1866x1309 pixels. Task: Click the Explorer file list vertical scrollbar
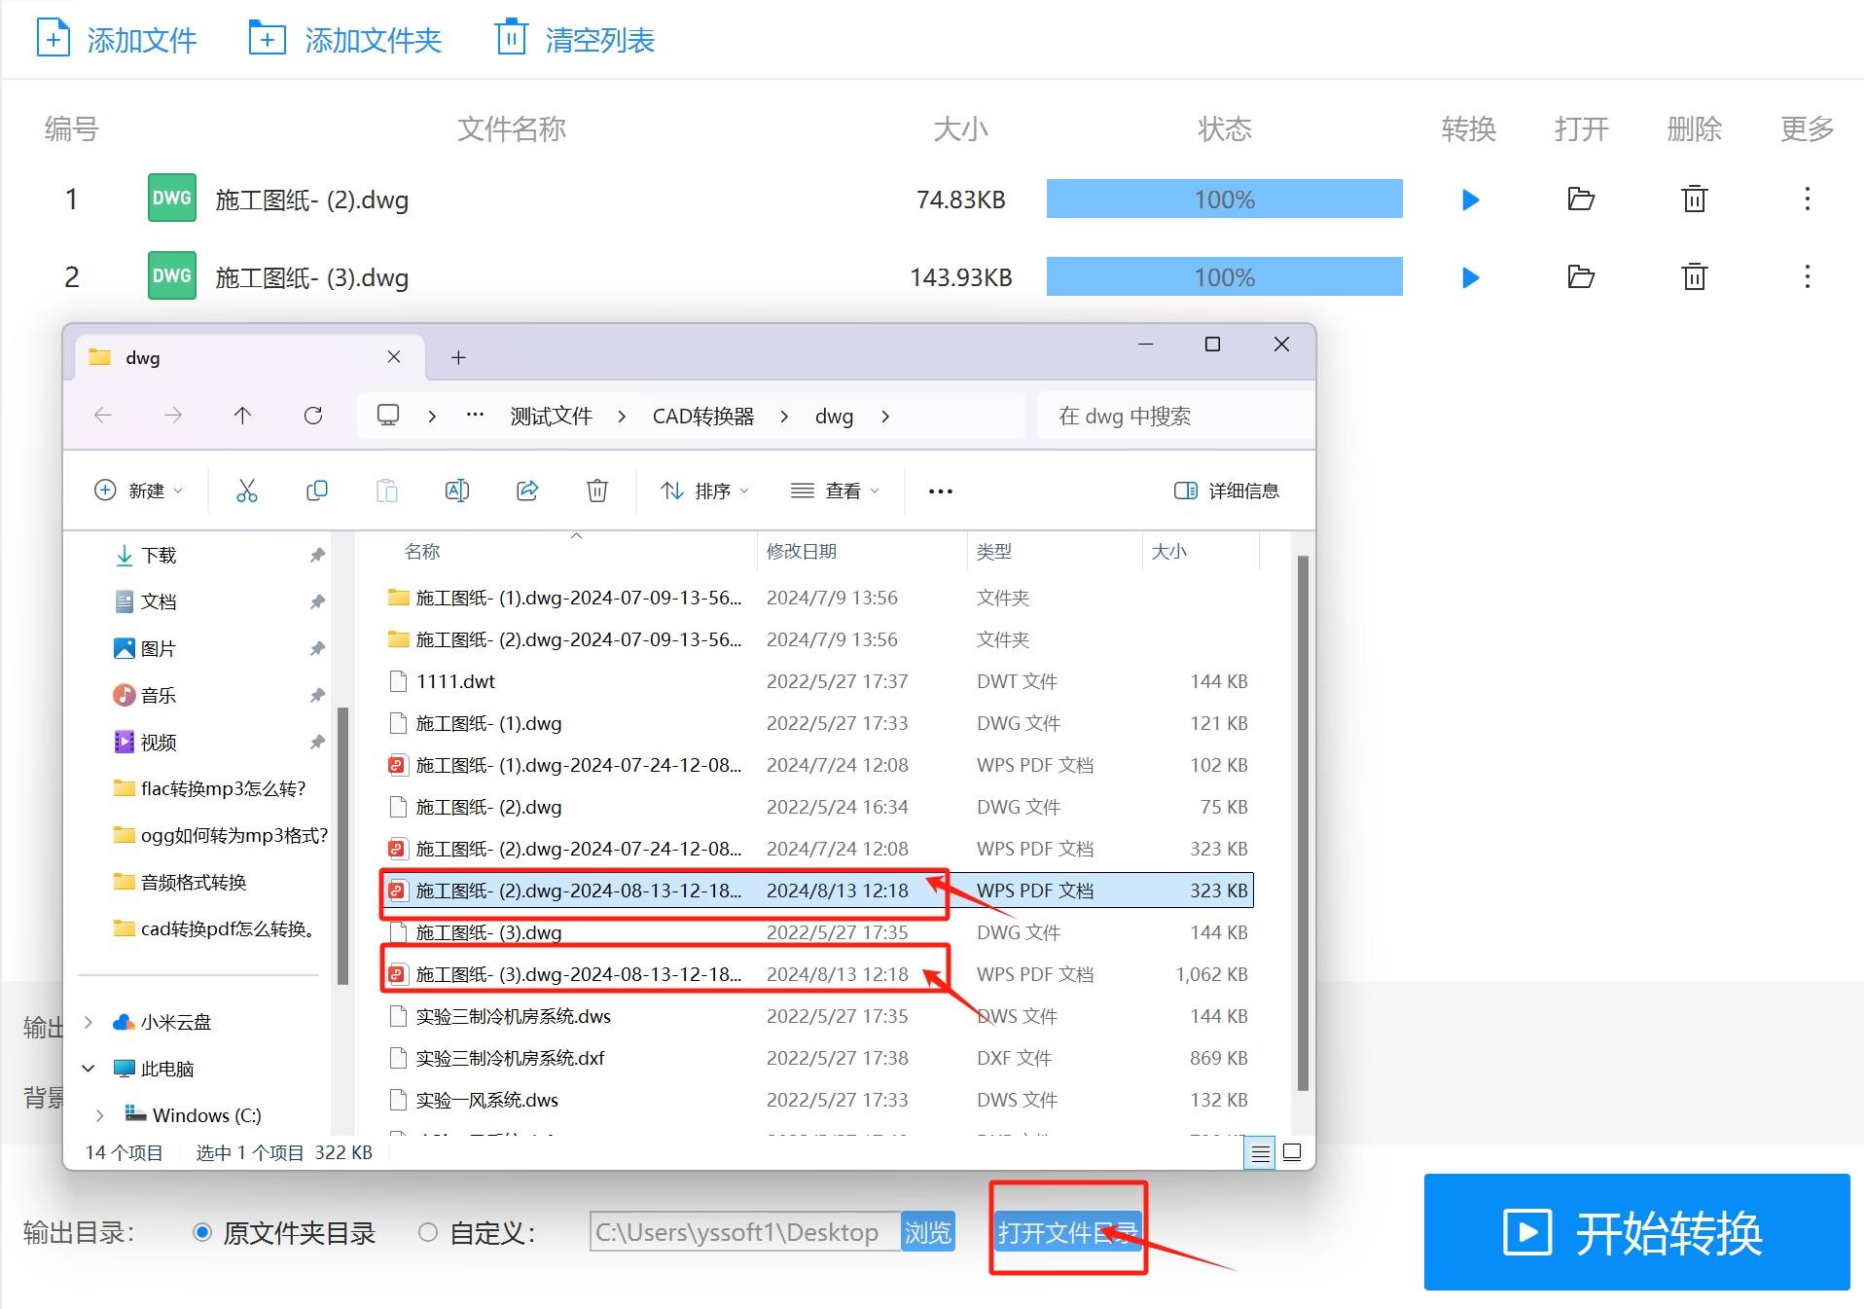[1303, 823]
